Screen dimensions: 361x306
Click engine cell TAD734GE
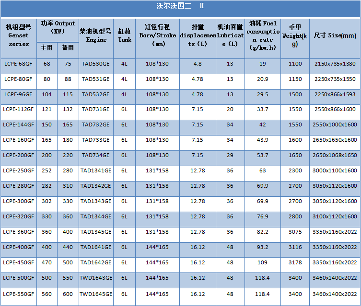(x=95, y=156)
